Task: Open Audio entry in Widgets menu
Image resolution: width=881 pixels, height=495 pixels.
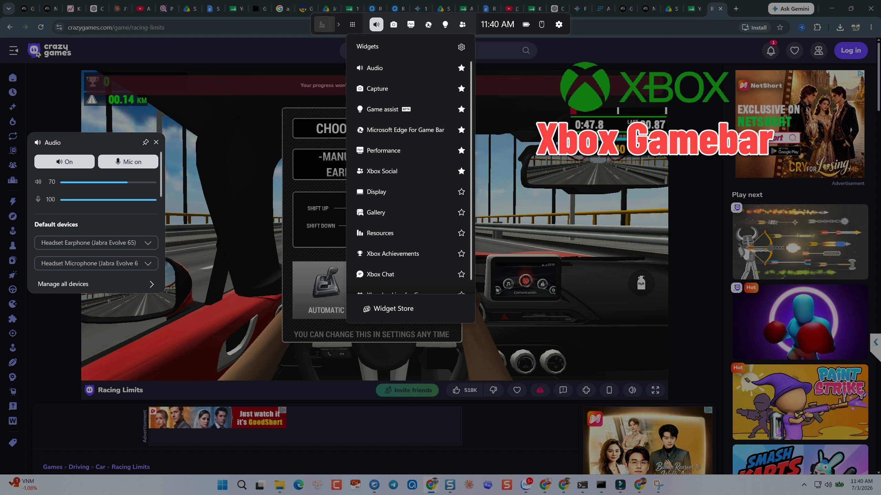Action: [x=403, y=68]
